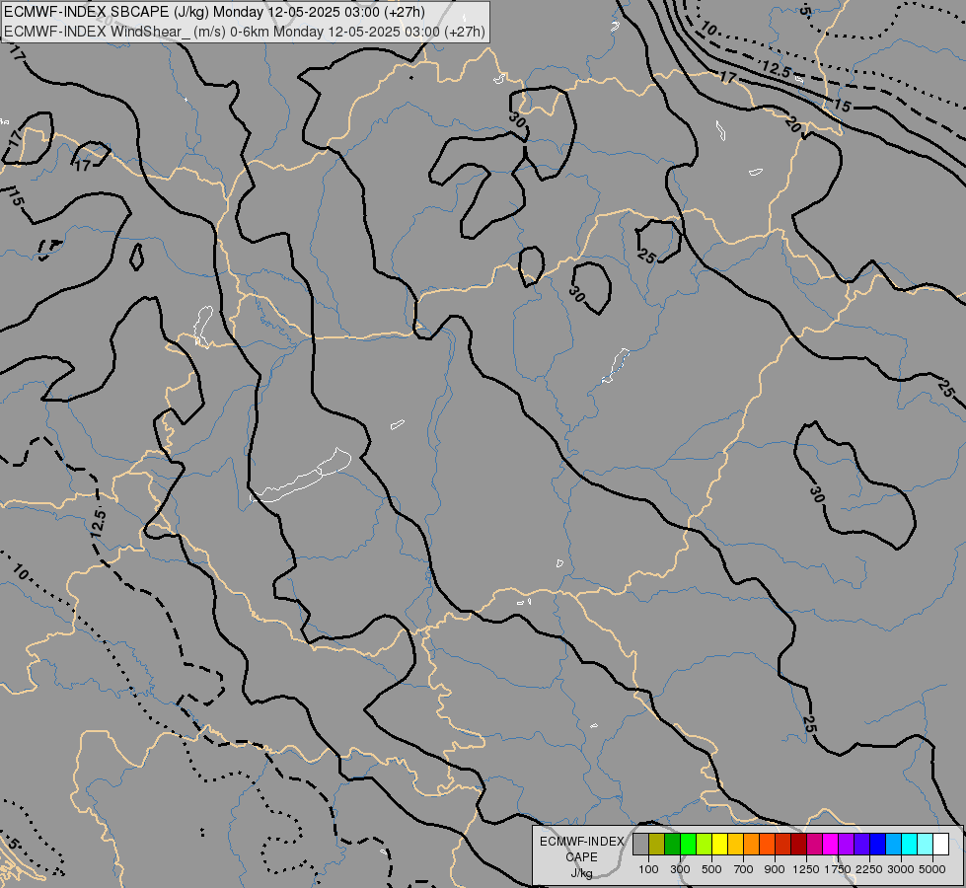Click the white legend swatch
The height and width of the screenshot is (888, 966).
pyautogui.click(x=940, y=845)
